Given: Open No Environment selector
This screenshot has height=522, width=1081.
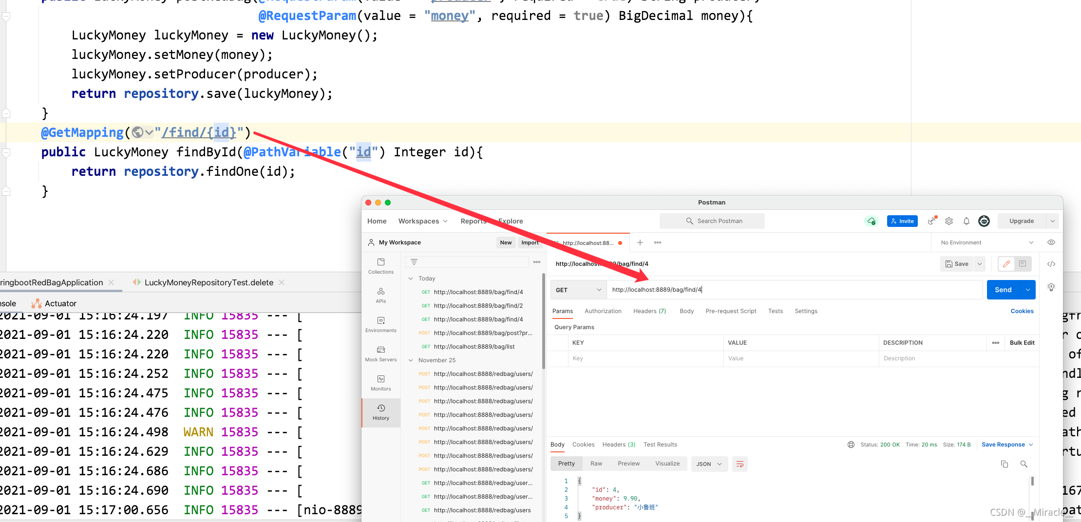Looking at the screenshot, I should 987,242.
